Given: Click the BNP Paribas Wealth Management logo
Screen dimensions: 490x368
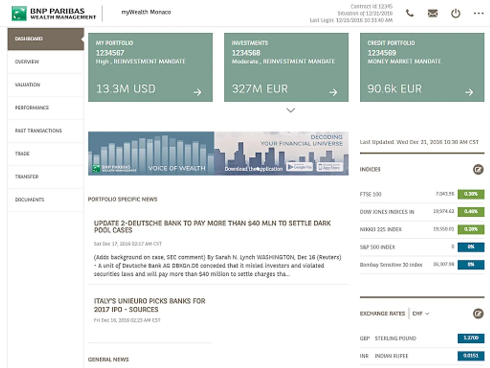Looking at the screenshot, I should (53, 13).
